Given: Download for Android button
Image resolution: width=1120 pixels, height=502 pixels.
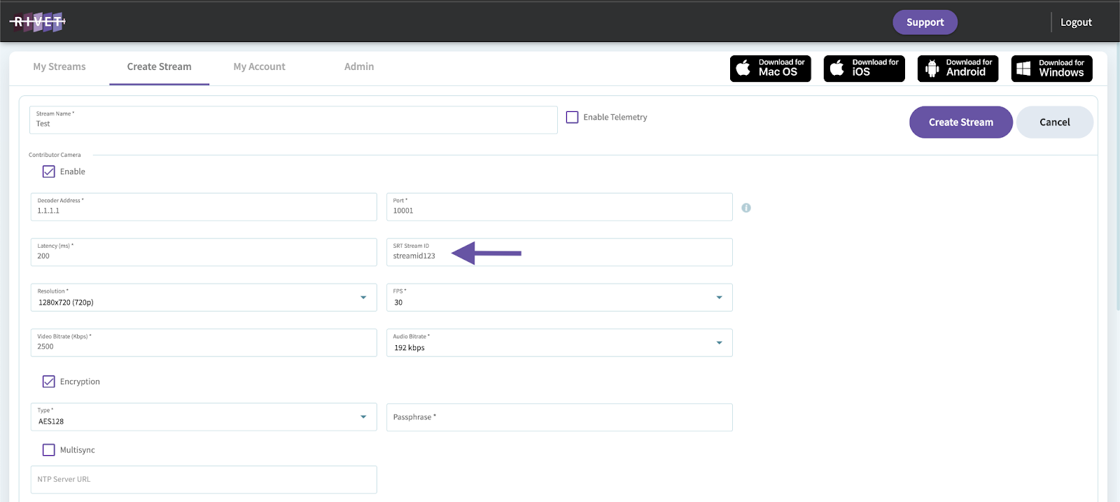Looking at the screenshot, I should click(x=958, y=69).
